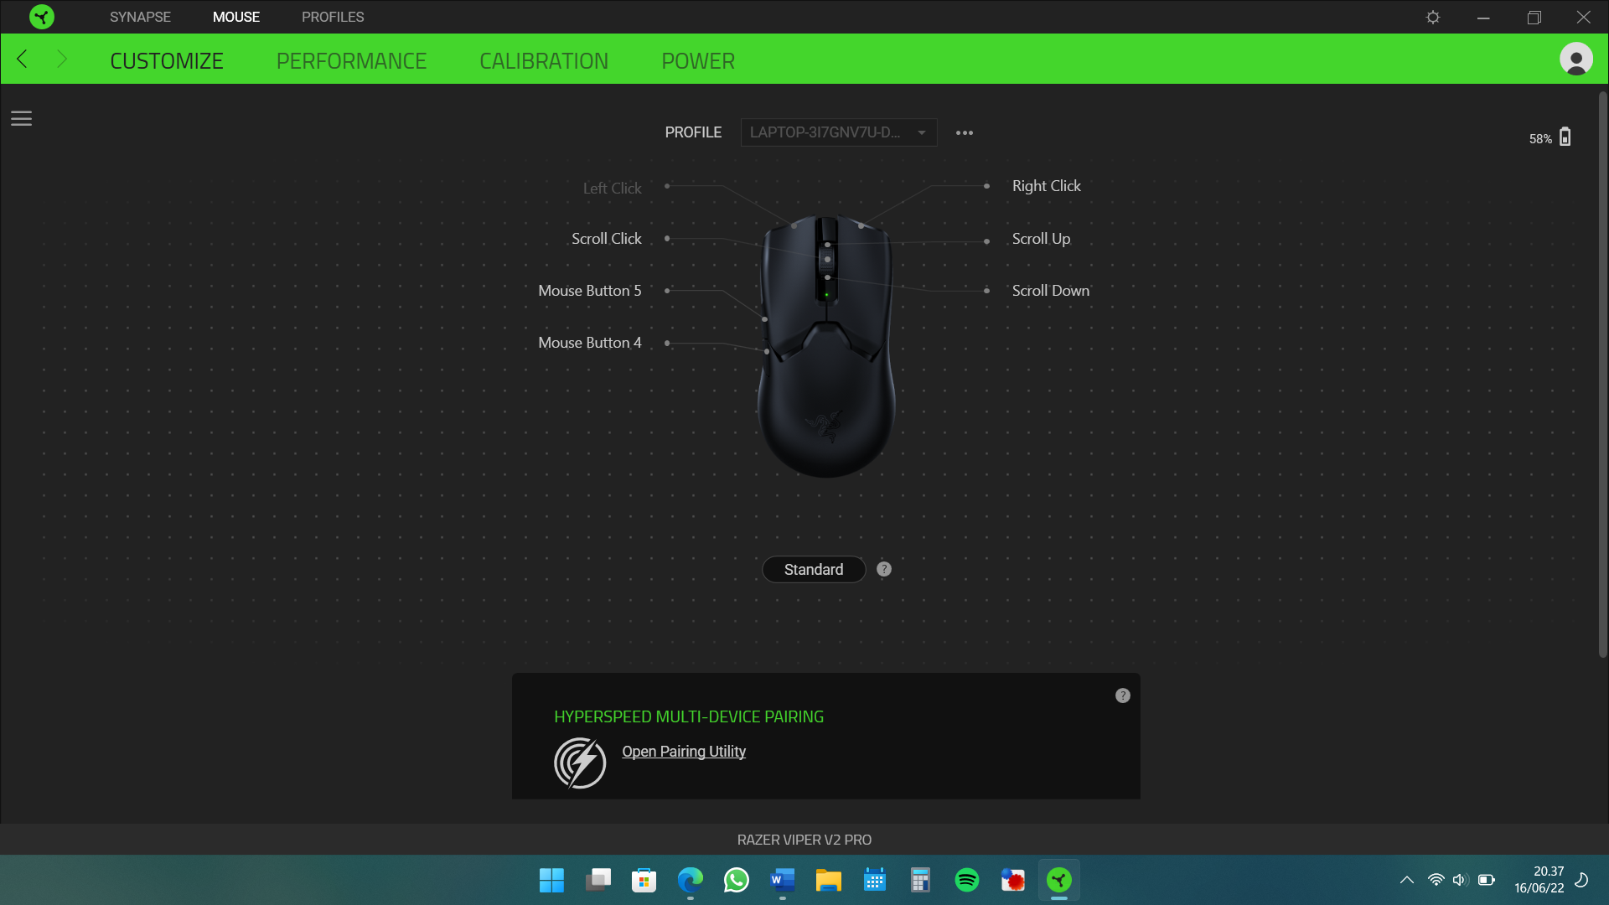This screenshot has width=1609, height=905.
Task: Go back with the left arrow
Action: (x=23, y=59)
